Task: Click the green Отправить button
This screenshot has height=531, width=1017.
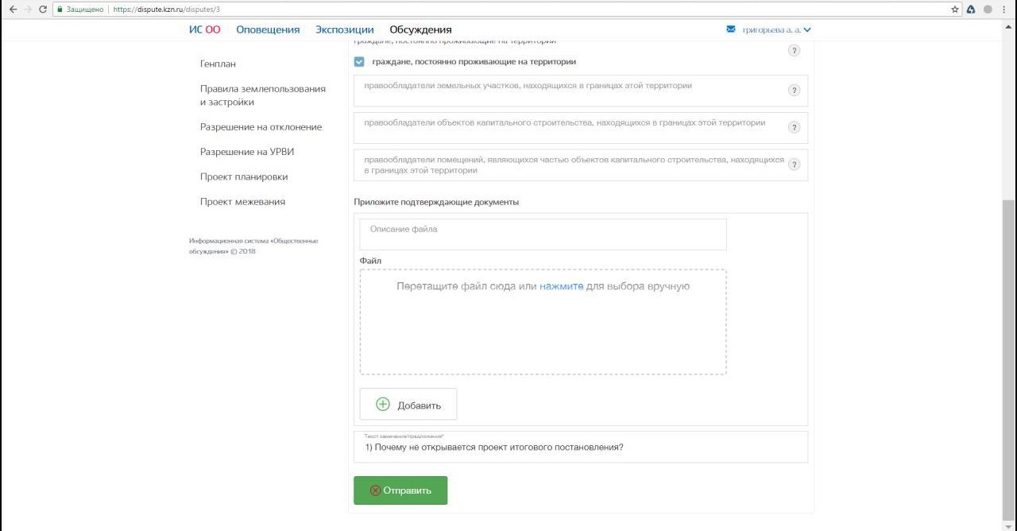Action: [400, 490]
